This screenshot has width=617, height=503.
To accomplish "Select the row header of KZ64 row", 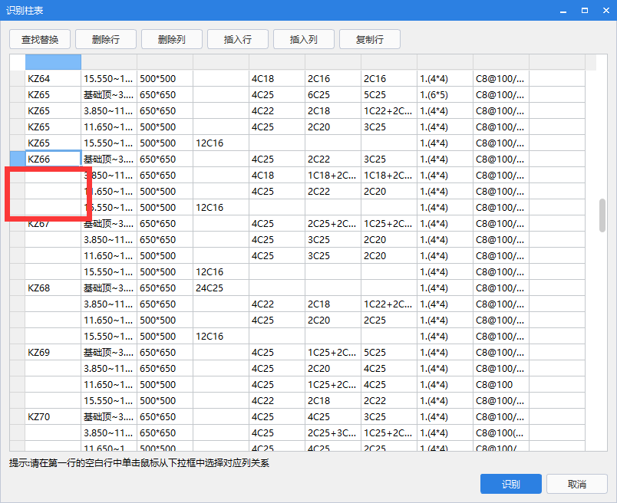I will pyautogui.click(x=18, y=79).
